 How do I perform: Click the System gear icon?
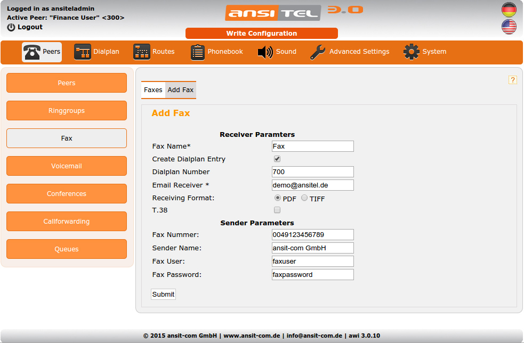[411, 52]
